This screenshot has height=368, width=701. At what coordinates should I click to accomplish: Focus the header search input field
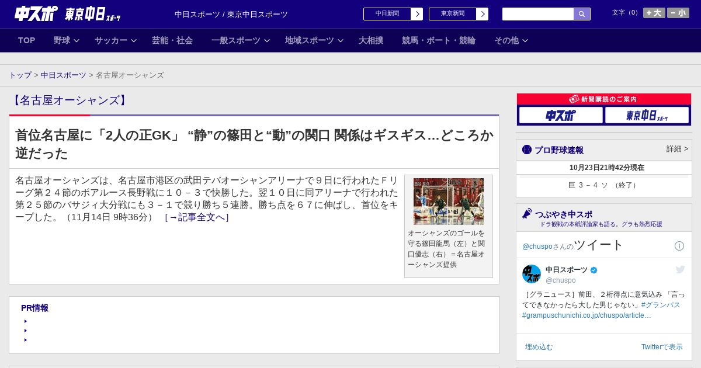(x=538, y=14)
